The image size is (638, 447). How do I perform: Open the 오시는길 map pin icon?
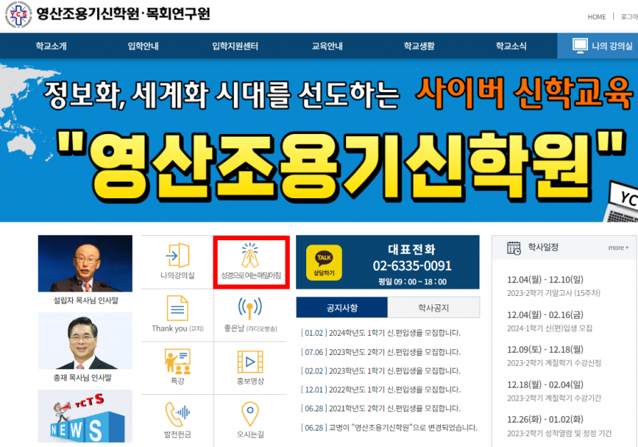pyautogui.click(x=250, y=414)
